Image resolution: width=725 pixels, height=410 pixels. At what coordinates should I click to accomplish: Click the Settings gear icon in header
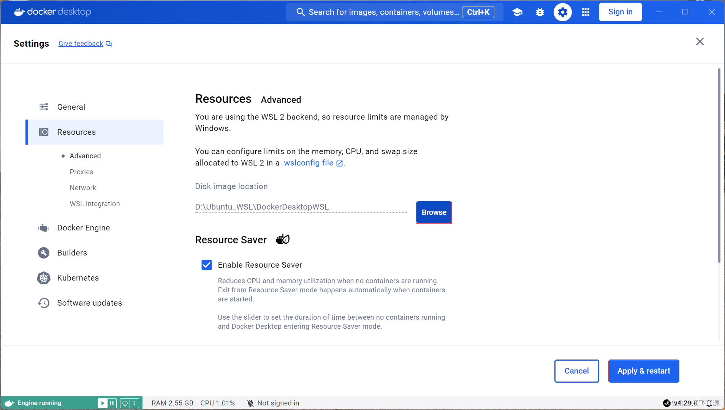tap(563, 12)
